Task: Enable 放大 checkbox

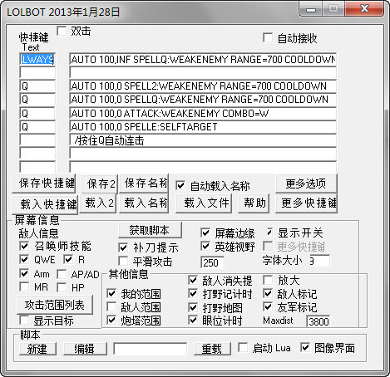Action: (x=268, y=280)
